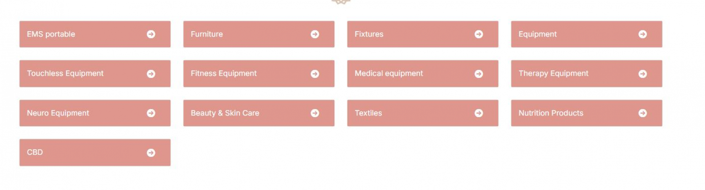Click the Touchless Equipment arrow icon
The width and height of the screenshot is (705, 190).
151,74
